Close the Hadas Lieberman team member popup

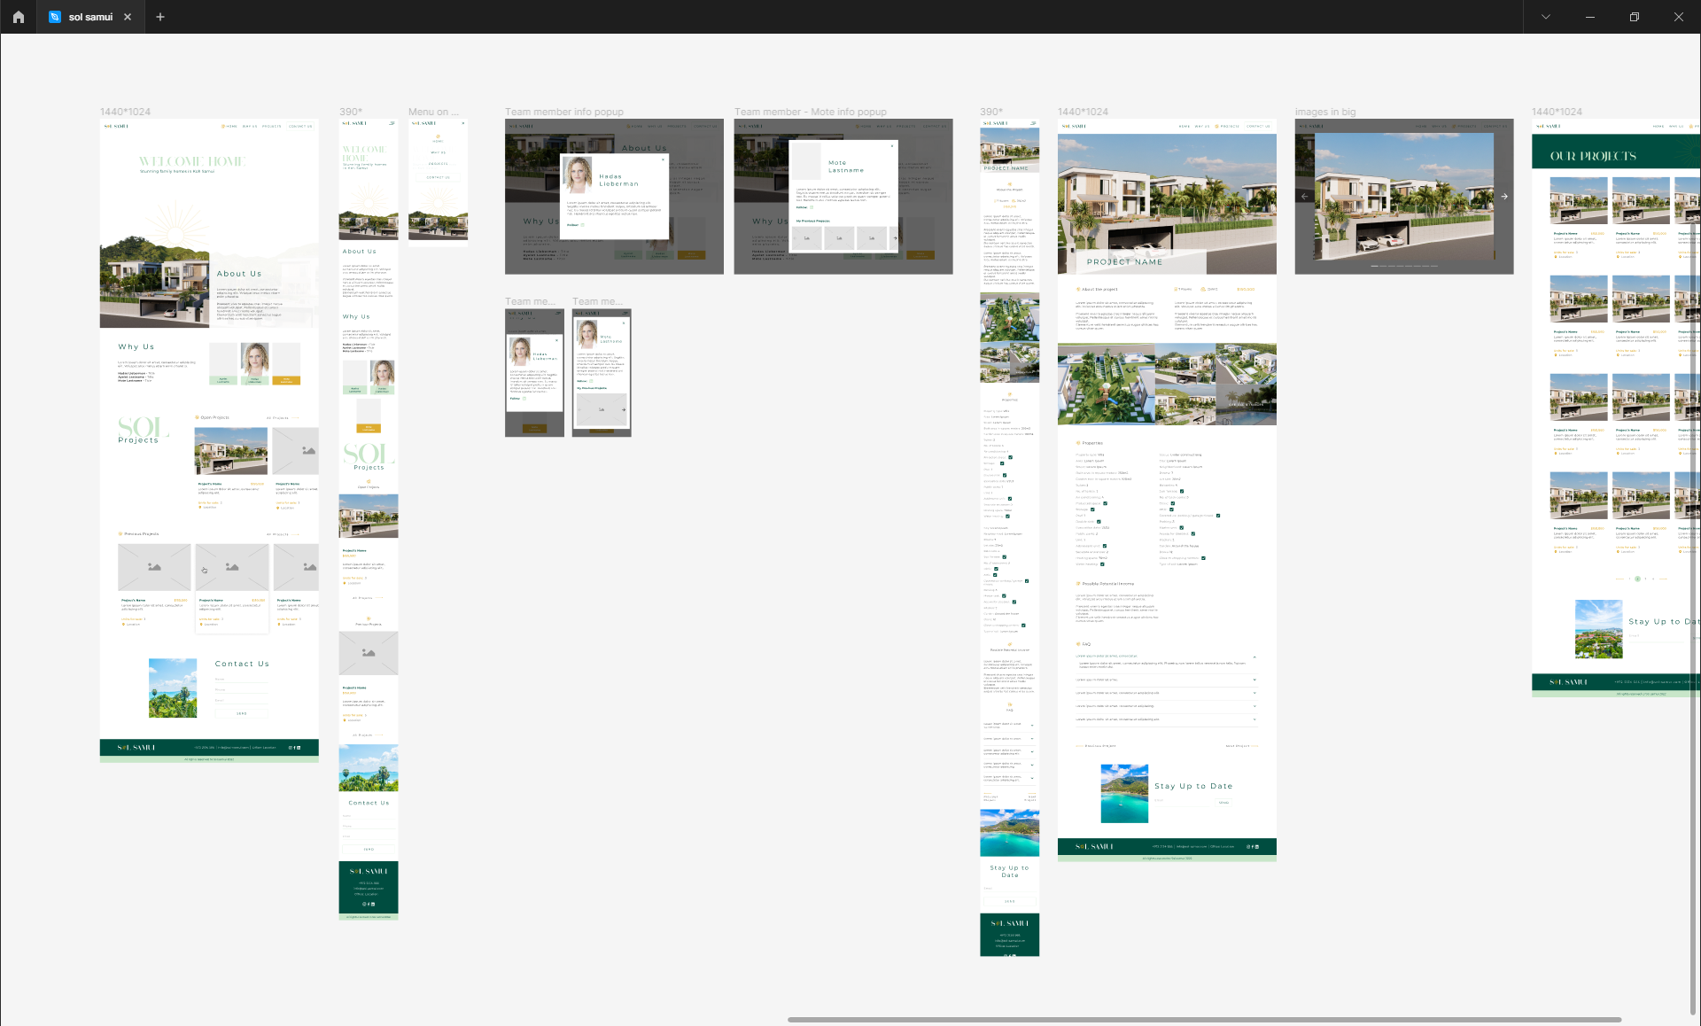coord(663,159)
